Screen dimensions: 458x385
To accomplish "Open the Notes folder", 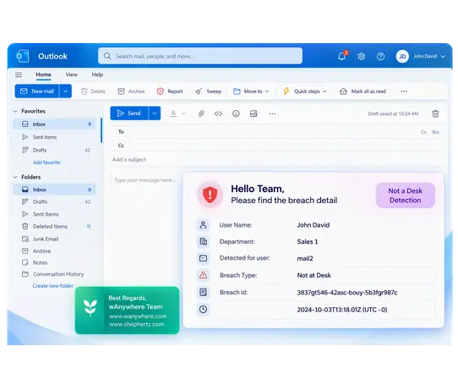I will (54, 262).
